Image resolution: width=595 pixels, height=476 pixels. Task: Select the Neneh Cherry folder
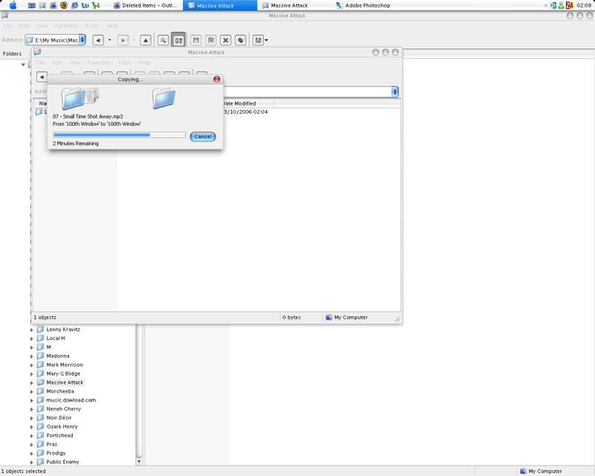click(63, 409)
